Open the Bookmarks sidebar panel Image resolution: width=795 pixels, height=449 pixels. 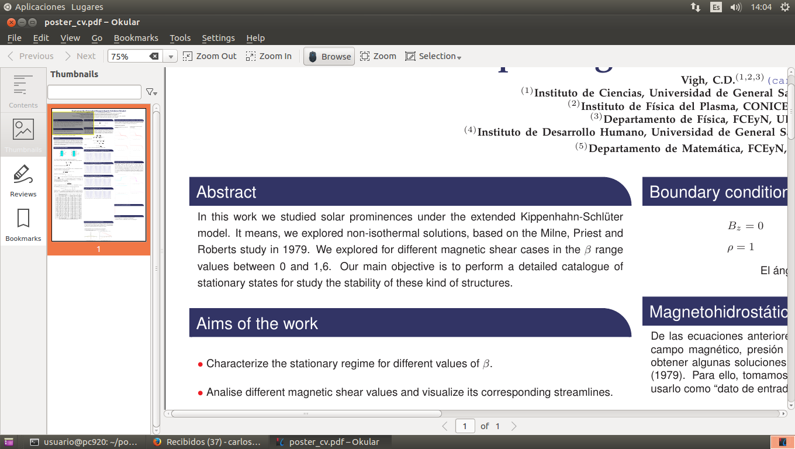tap(23, 224)
